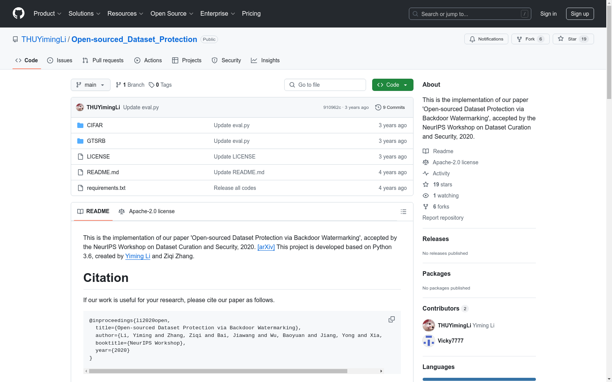The height and width of the screenshot is (382, 612).
Task: Open the GitHub homepage logo
Action: pos(18,13)
